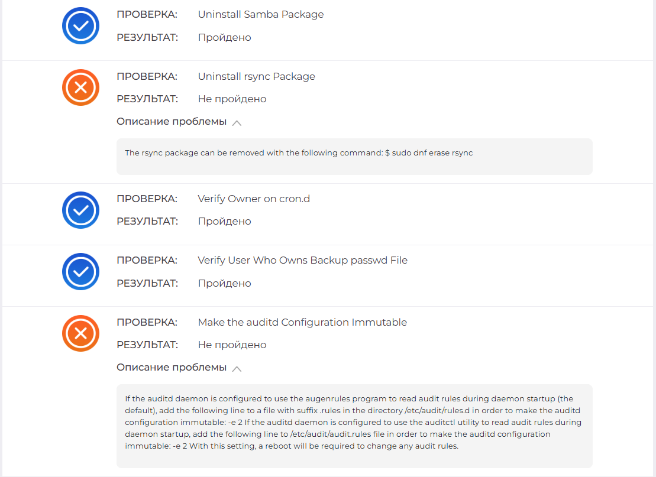The width and height of the screenshot is (656, 477).
Task: Collapse the problem description under Uninstall rsync Package
Action: [179, 122]
